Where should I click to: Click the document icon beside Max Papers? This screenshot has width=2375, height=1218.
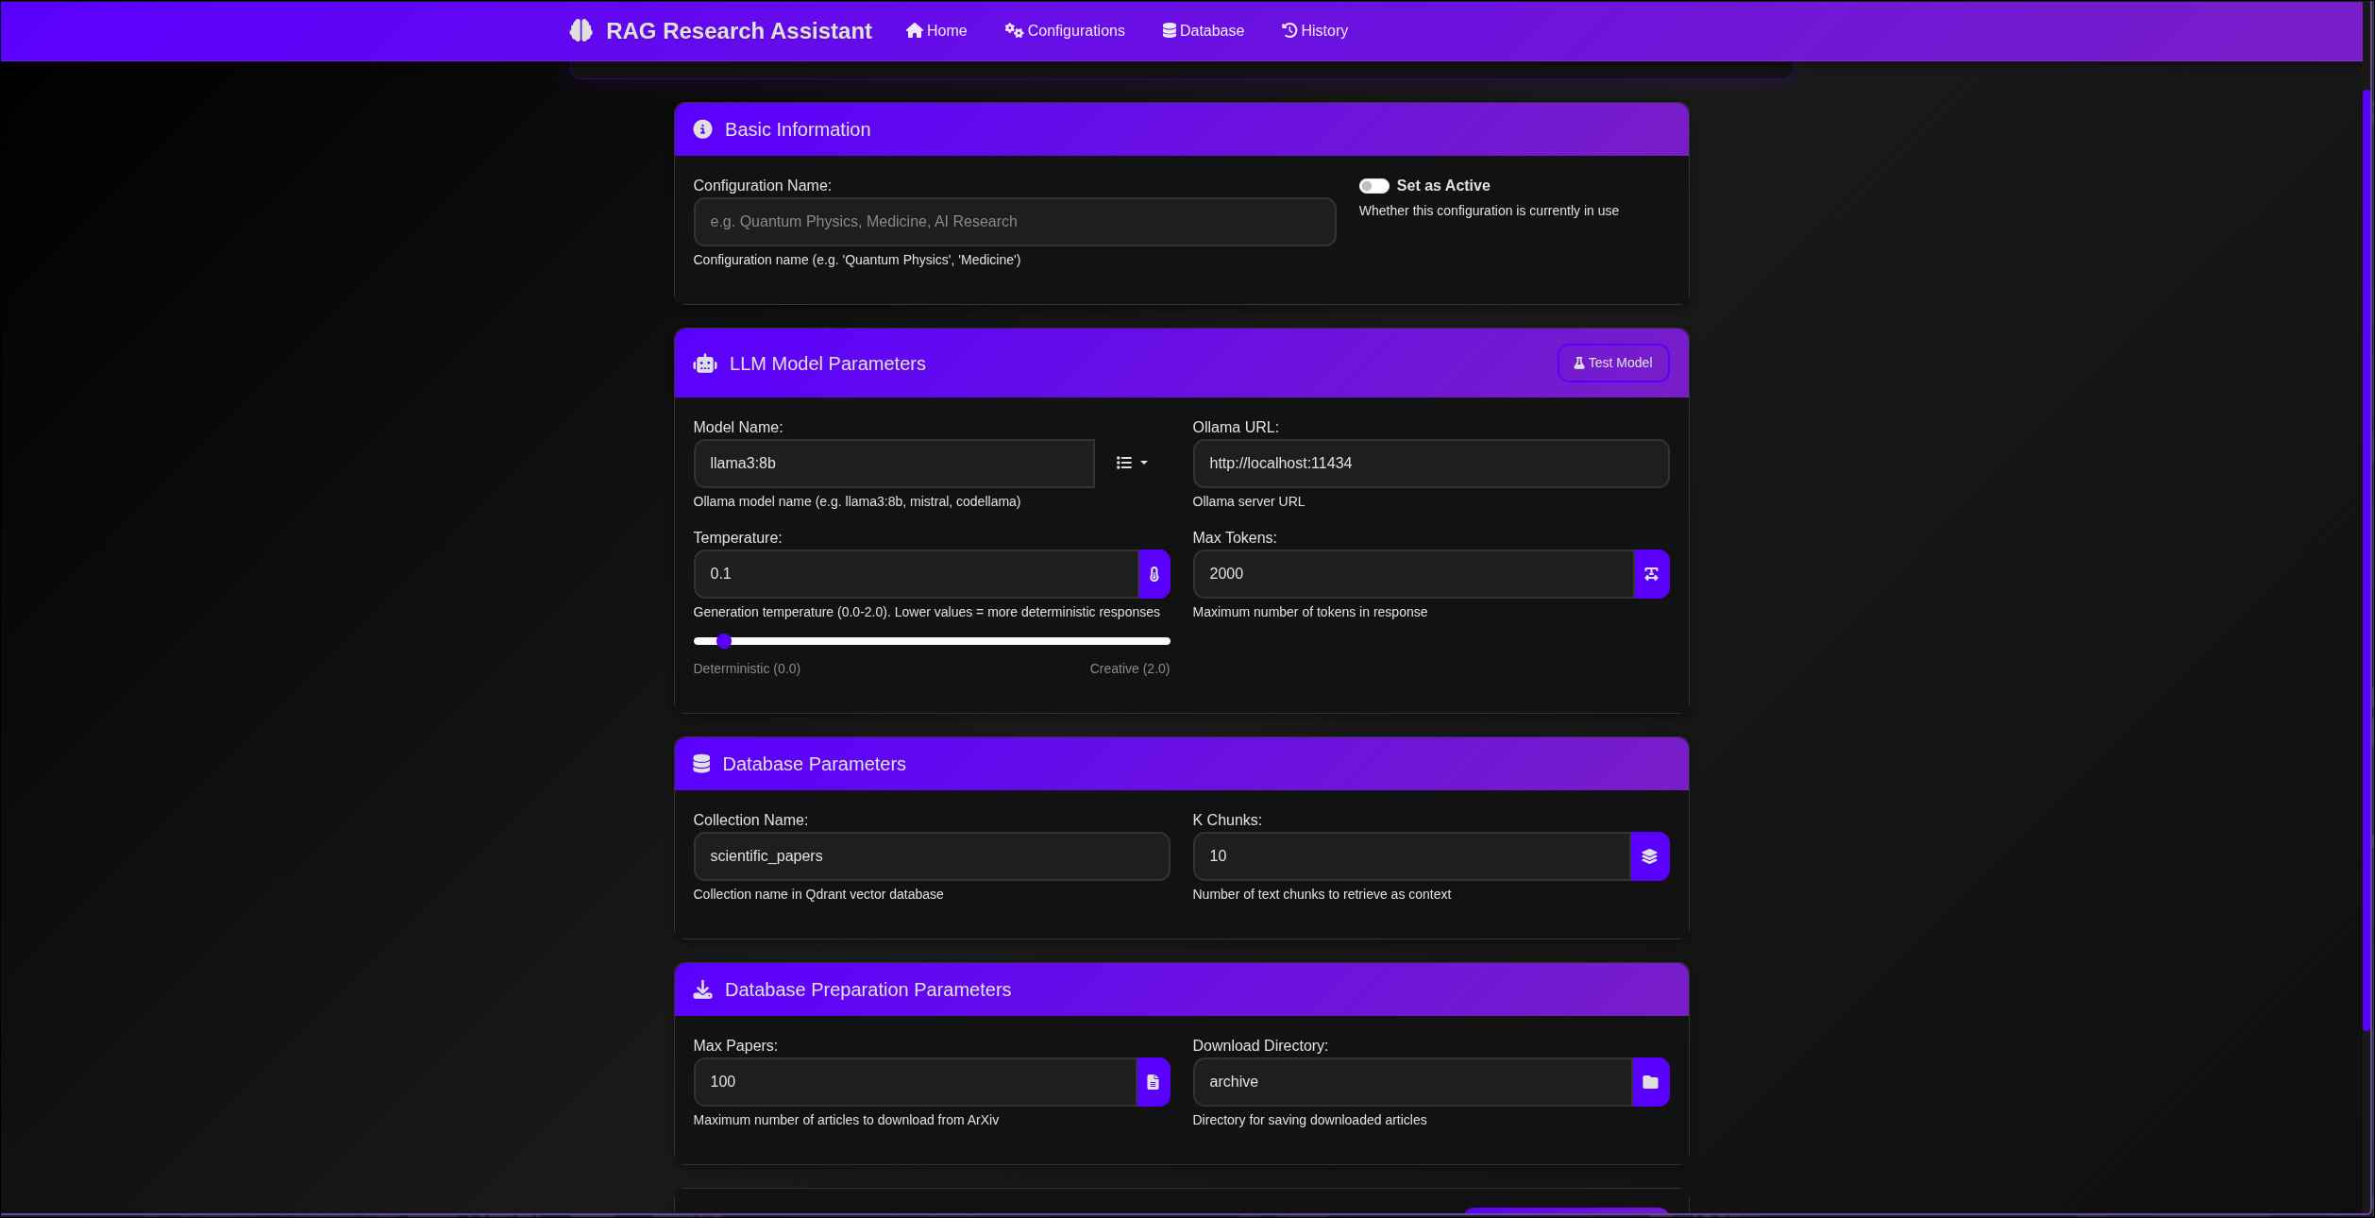[x=1153, y=1082]
